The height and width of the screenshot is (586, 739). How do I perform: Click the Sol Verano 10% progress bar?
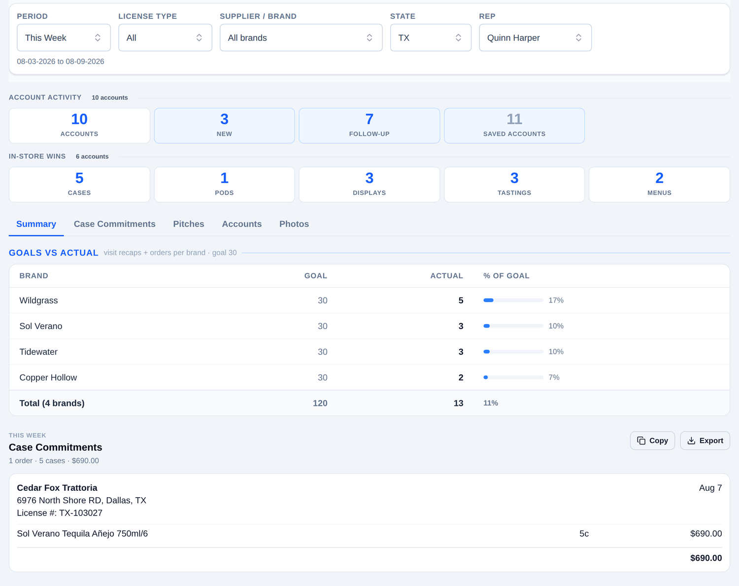pos(513,326)
